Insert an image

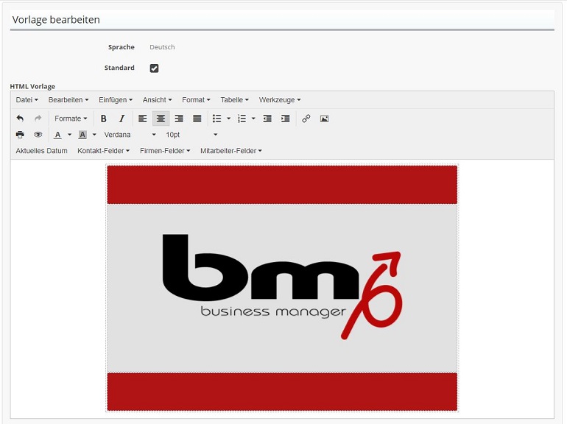point(324,119)
